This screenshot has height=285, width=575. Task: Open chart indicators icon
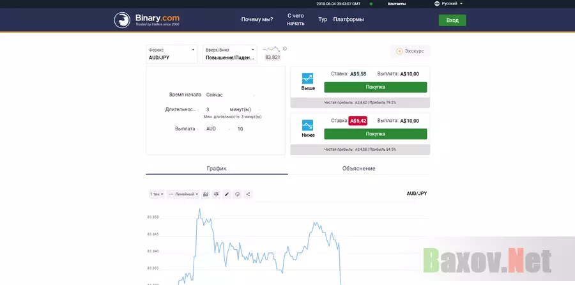[x=206, y=194]
